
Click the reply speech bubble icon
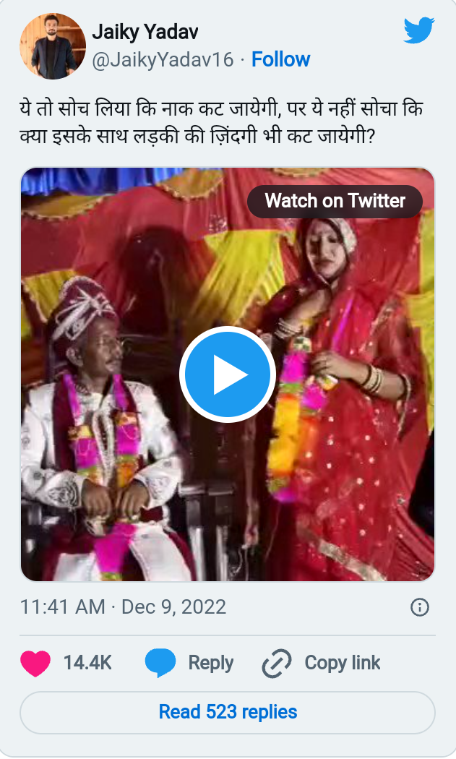tap(160, 663)
